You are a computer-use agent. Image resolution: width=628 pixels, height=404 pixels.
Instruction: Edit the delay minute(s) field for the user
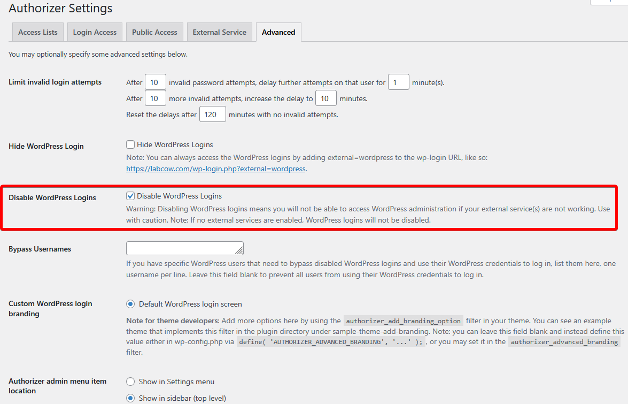tap(399, 82)
